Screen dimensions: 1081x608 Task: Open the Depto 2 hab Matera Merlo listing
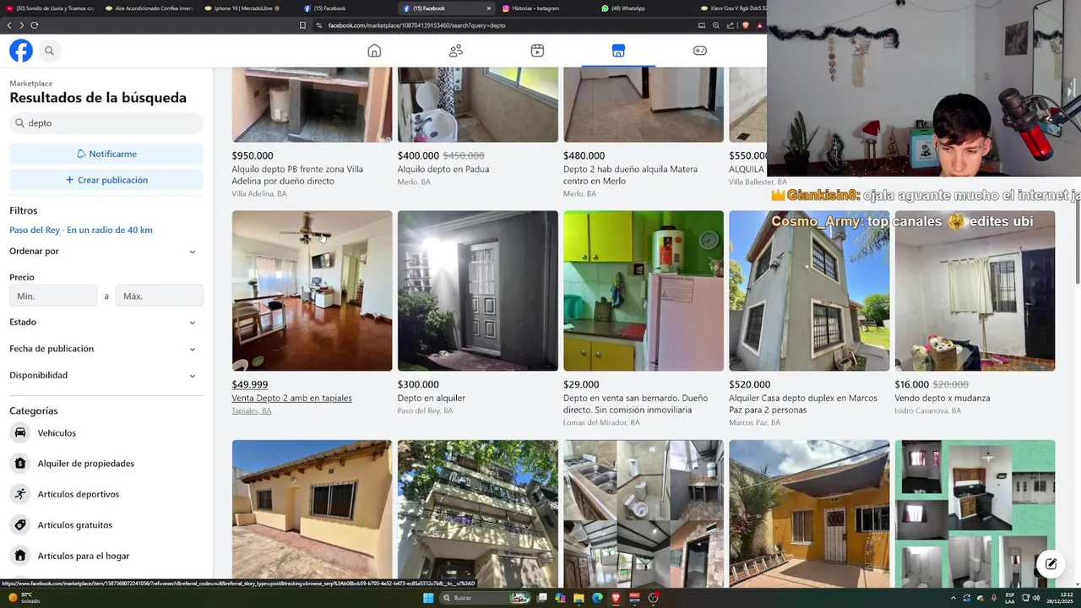tap(630, 175)
